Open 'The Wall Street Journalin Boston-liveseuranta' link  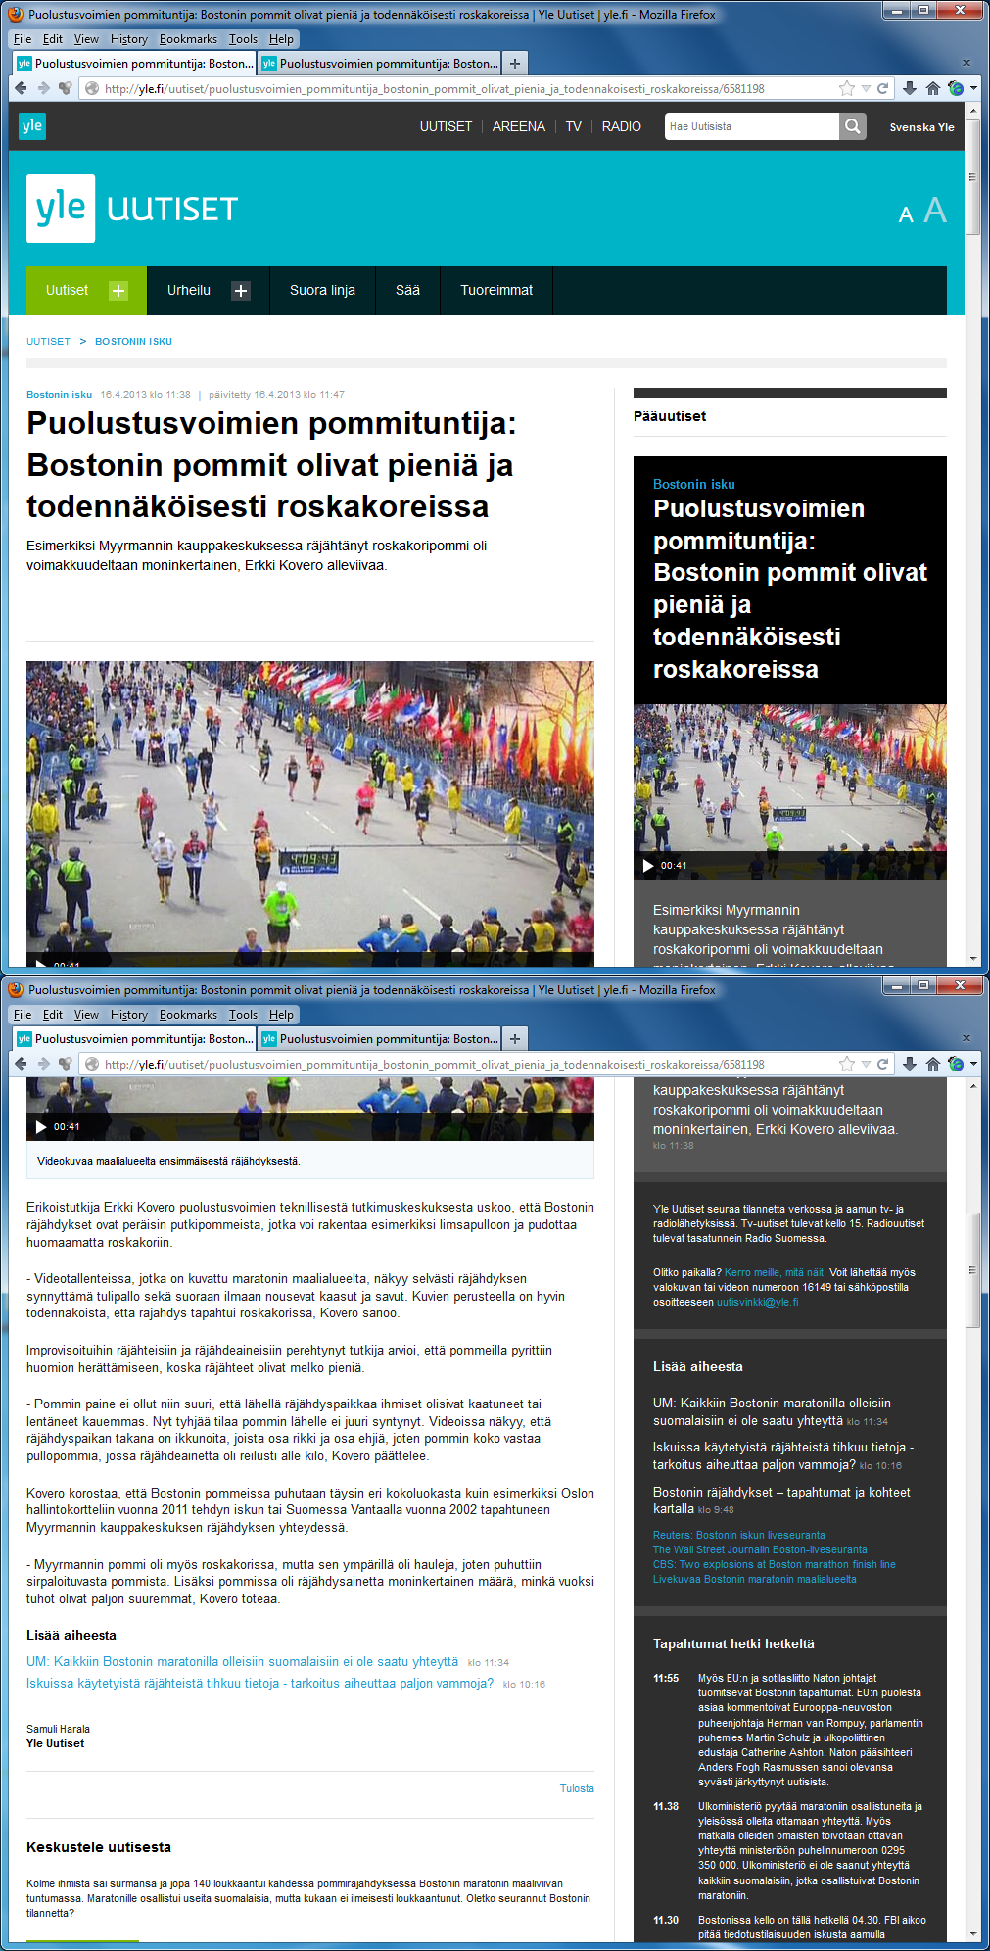click(760, 1549)
